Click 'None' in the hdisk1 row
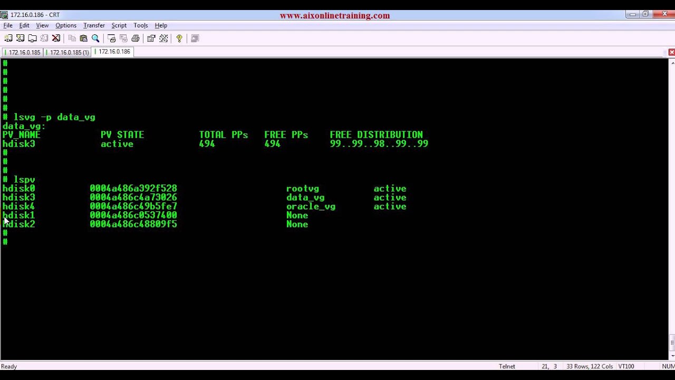Viewport: 675px width, 380px height. click(297, 215)
